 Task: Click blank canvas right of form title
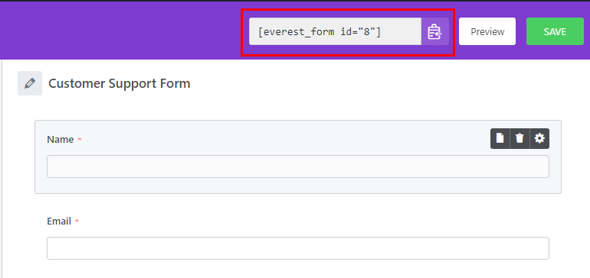(x=376, y=83)
